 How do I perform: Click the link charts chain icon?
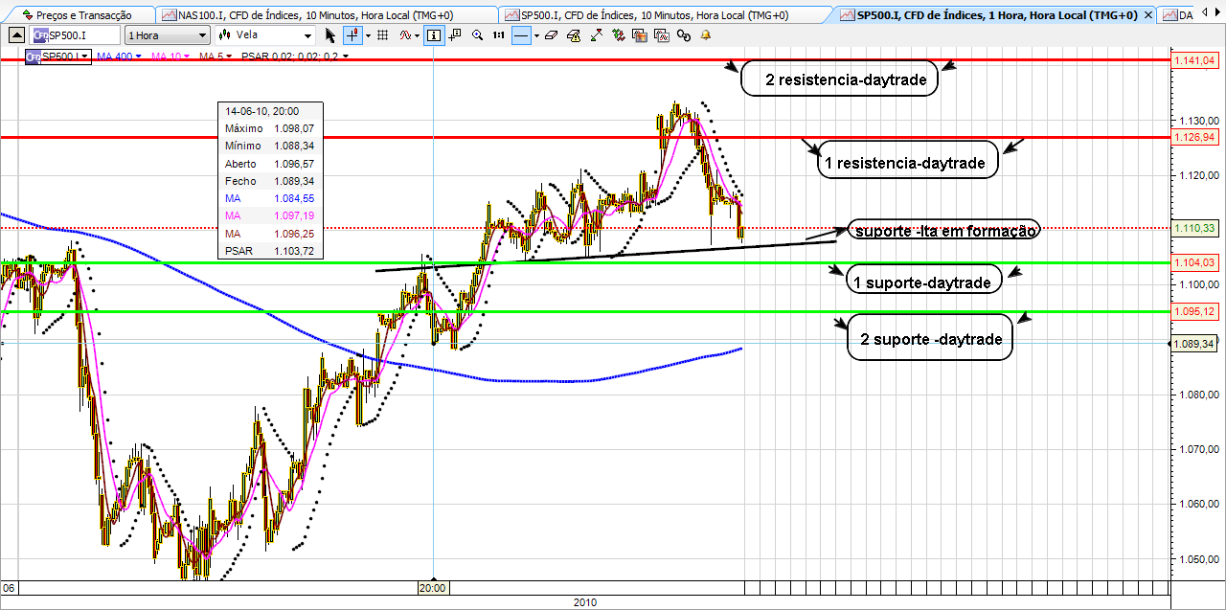click(x=684, y=34)
